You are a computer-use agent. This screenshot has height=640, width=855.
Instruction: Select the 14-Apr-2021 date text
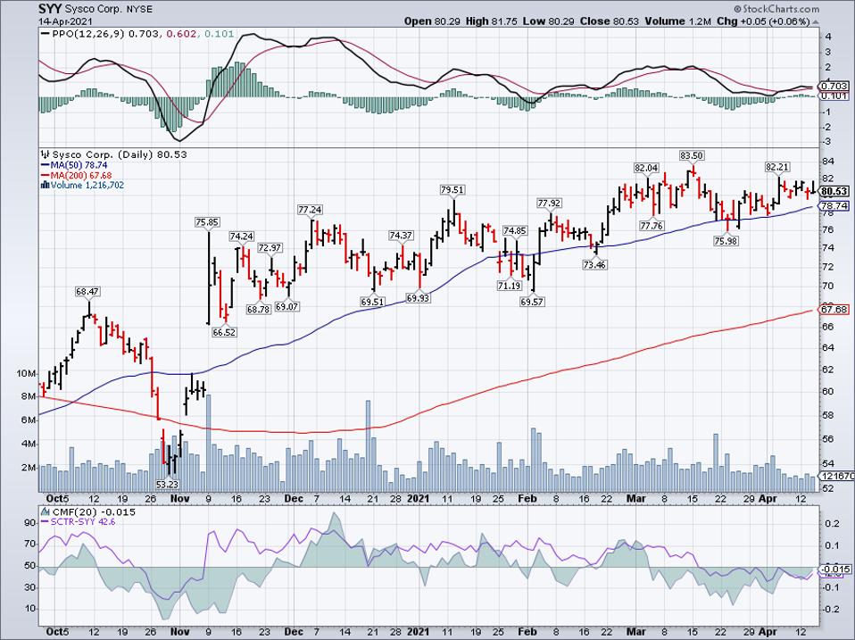pos(65,21)
